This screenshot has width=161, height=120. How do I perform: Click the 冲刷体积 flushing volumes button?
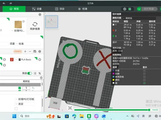[x=18, y=51]
